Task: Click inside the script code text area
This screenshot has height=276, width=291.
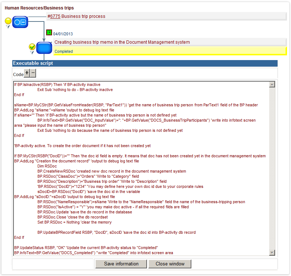Action: point(141,169)
